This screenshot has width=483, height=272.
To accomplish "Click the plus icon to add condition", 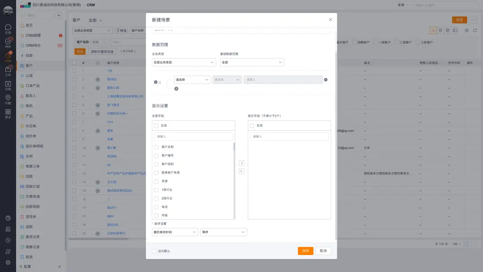I will pyautogui.click(x=176, y=89).
